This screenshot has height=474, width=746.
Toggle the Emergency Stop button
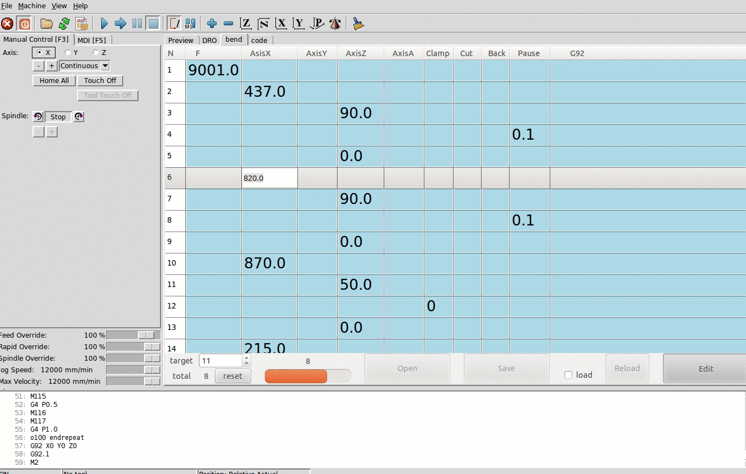[8, 24]
